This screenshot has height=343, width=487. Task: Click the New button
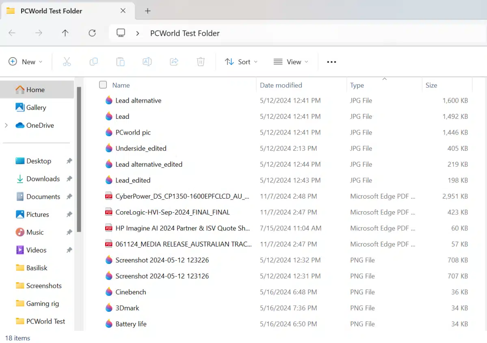[26, 62]
